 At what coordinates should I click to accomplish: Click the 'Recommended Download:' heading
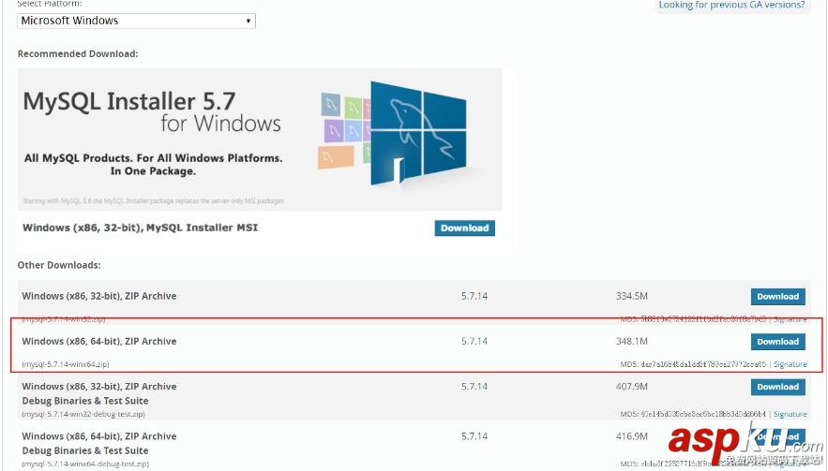coord(78,53)
